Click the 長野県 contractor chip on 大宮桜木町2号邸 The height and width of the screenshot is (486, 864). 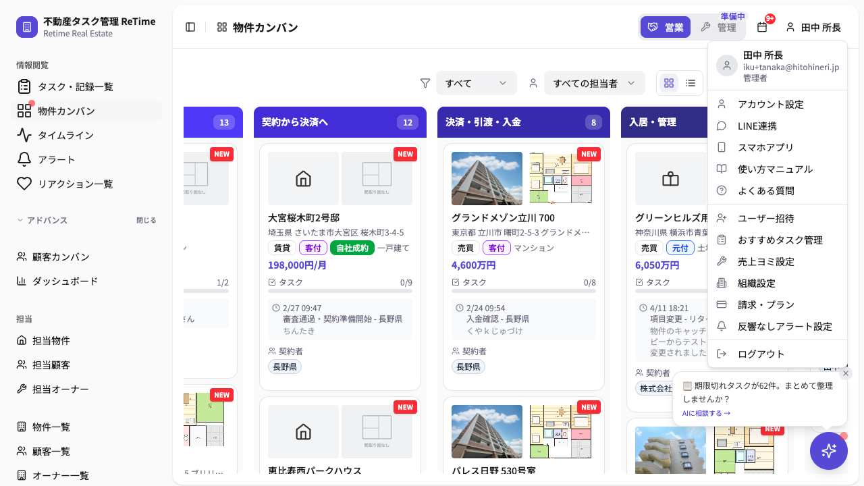pyautogui.click(x=285, y=367)
